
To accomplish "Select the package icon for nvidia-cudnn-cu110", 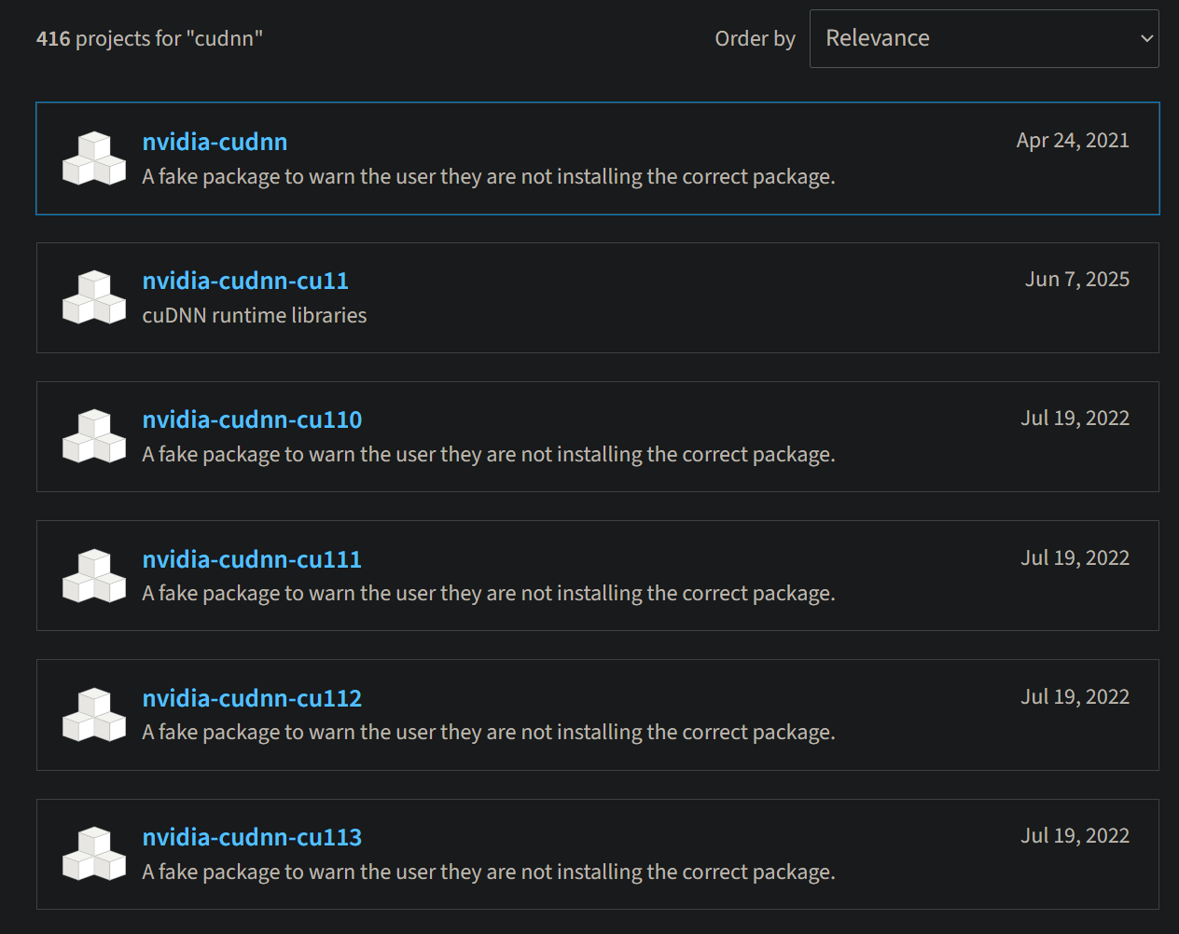I will coord(94,436).
